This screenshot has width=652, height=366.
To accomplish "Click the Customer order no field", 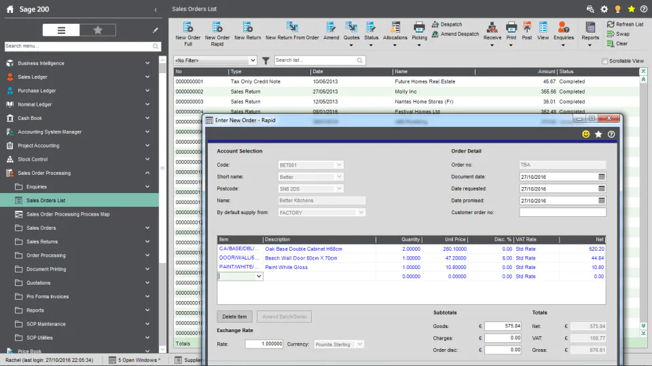I will tap(562, 212).
